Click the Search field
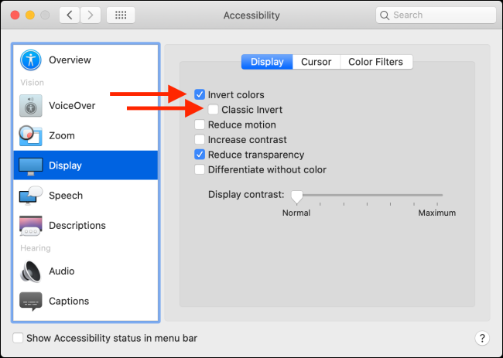Image resolution: width=503 pixels, height=358 pixels. (x=436, y=15)
